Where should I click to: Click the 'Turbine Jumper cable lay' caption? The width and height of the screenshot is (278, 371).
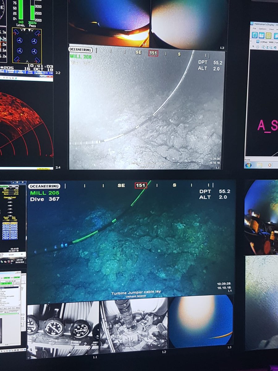point(136,292)
